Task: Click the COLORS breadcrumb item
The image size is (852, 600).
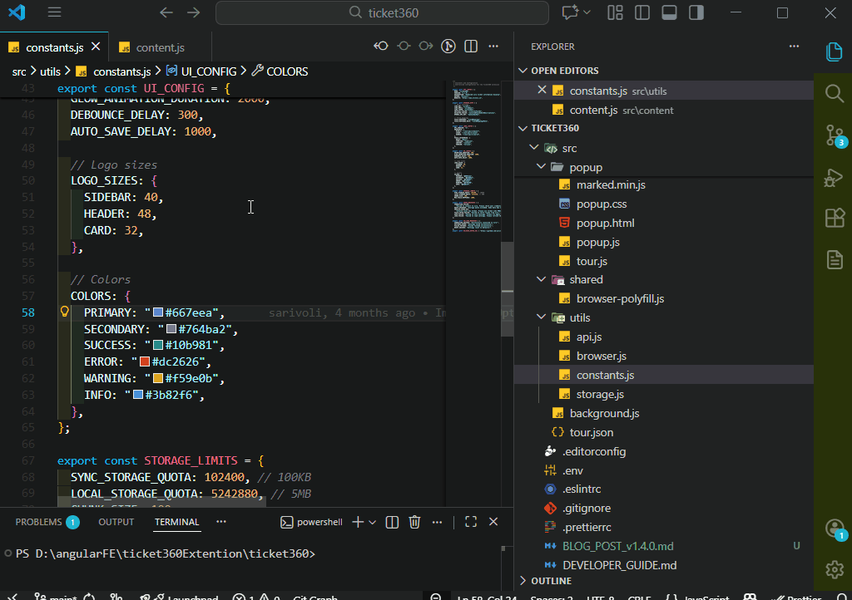Action: 286,71
